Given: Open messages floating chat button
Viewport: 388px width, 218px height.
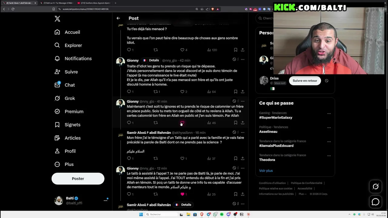Looking at the screenshot, I should tap(376, 202).
